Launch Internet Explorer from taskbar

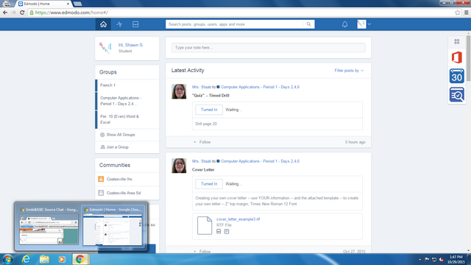coord(26,259)
